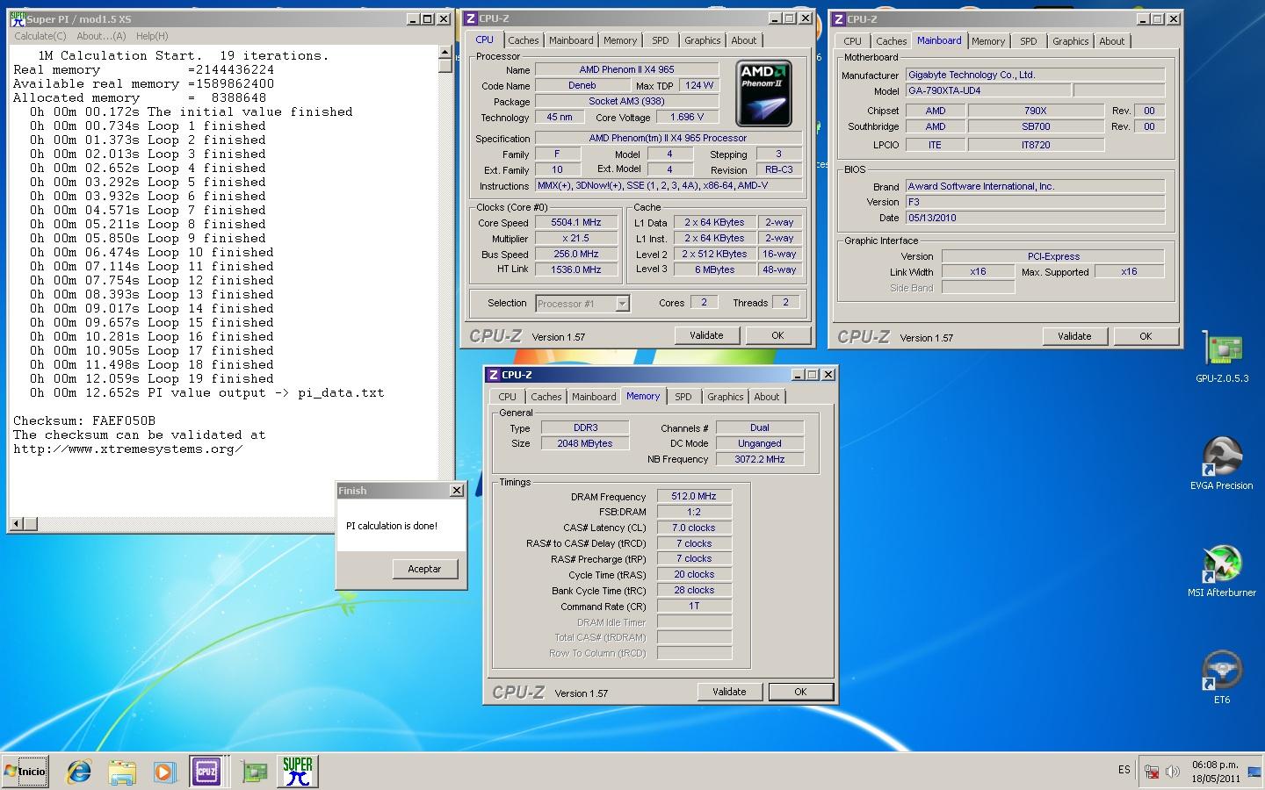Click the Multiplier x 21.5 value
Image resolution: width=1265 pixels, height=790 pixels.
[576, 239]
